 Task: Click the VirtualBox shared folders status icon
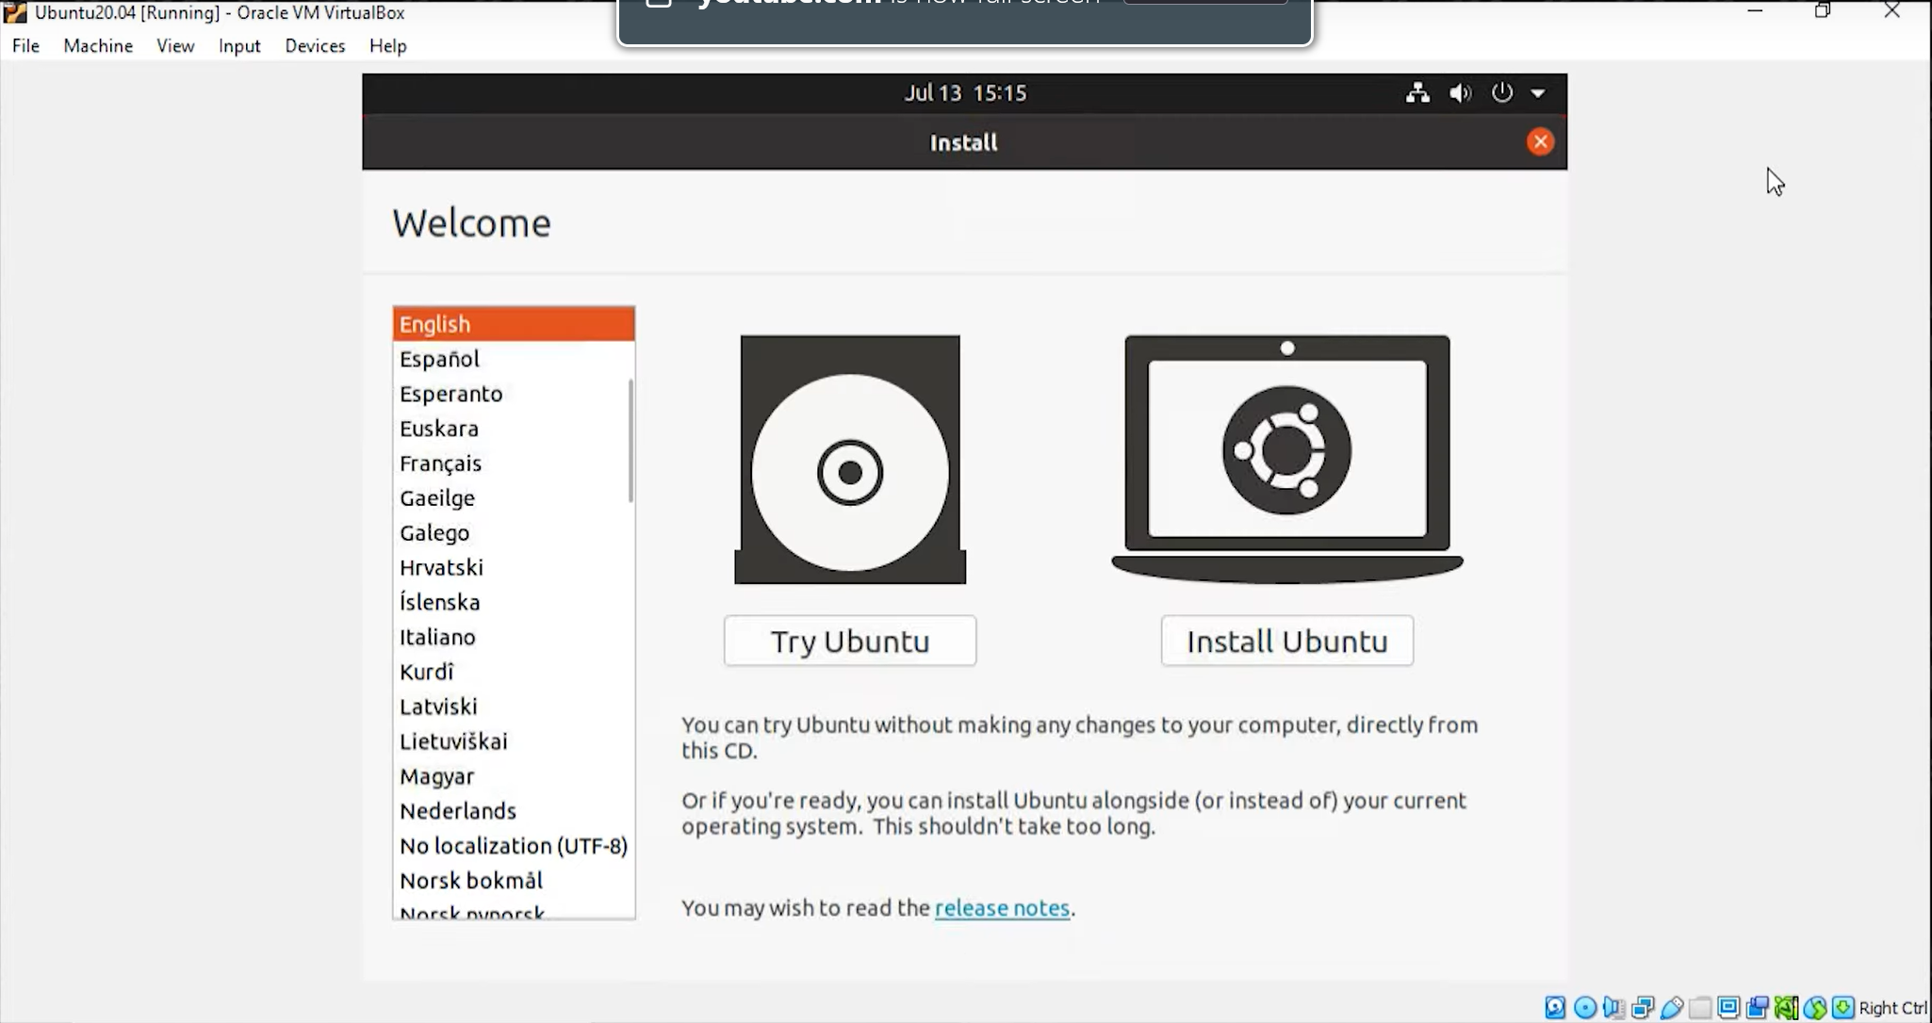[1698, 1007]
